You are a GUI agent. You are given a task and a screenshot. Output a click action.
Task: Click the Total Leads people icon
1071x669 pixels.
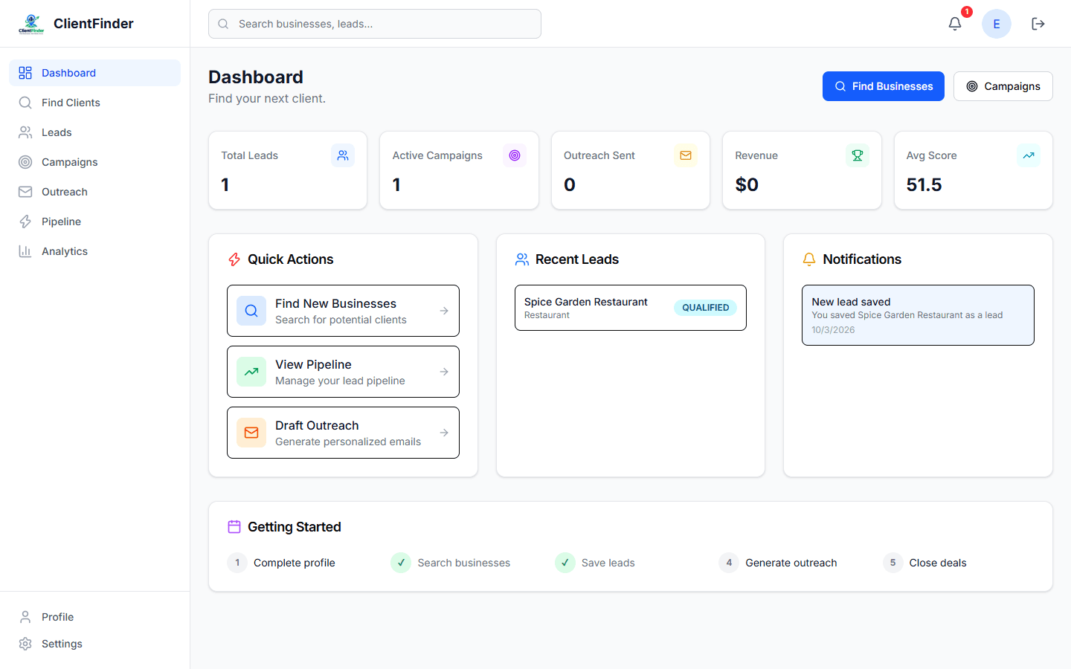[343, 155]
